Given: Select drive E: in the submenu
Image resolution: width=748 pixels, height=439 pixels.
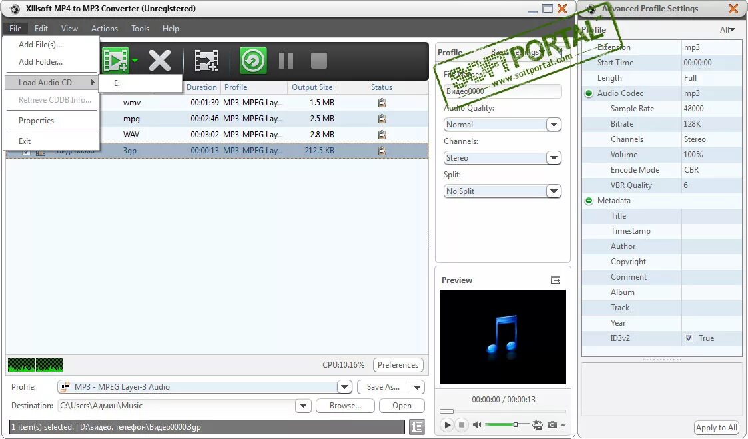Looking at the screenshot, I should [x=141, y=83].
